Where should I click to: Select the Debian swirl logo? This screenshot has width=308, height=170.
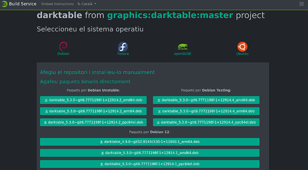click(x=63, y=46)
